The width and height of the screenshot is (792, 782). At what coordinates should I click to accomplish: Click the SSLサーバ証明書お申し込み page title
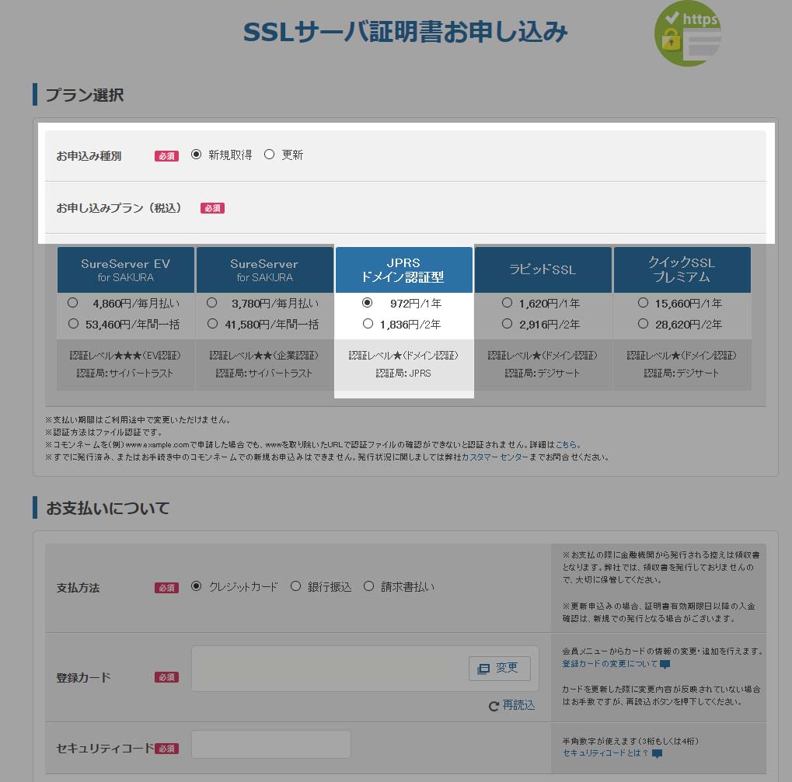[406, 32]
